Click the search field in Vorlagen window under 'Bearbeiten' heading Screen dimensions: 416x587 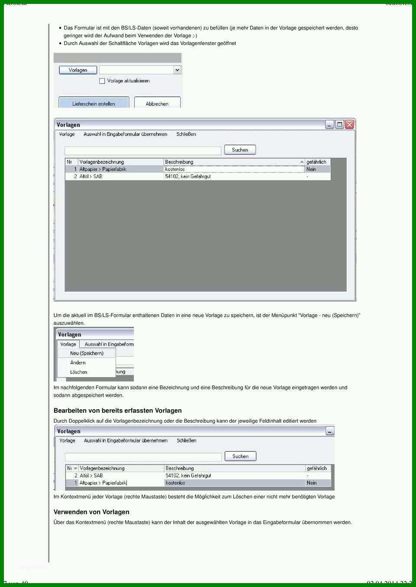coord(143,457)
